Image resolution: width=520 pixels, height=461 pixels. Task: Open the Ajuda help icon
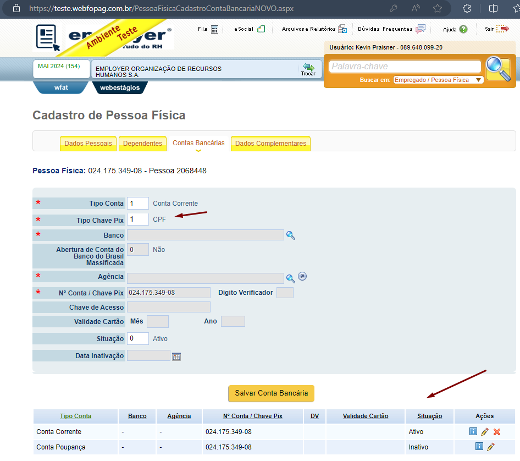[x=463, y=29]
